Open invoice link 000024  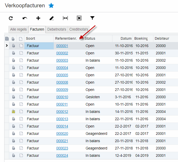(x=62, y=155)
